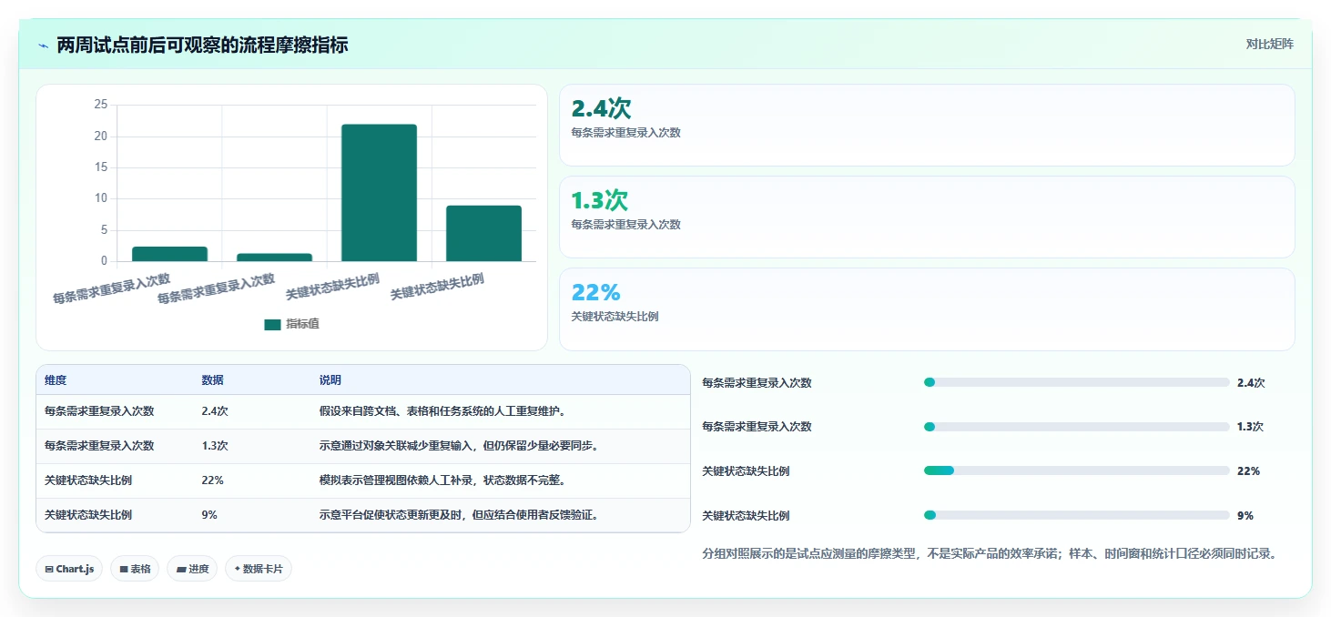Click the 数据卡片 tag chip
Viewport: 1331px width, 617px height.
pos(259,569)
